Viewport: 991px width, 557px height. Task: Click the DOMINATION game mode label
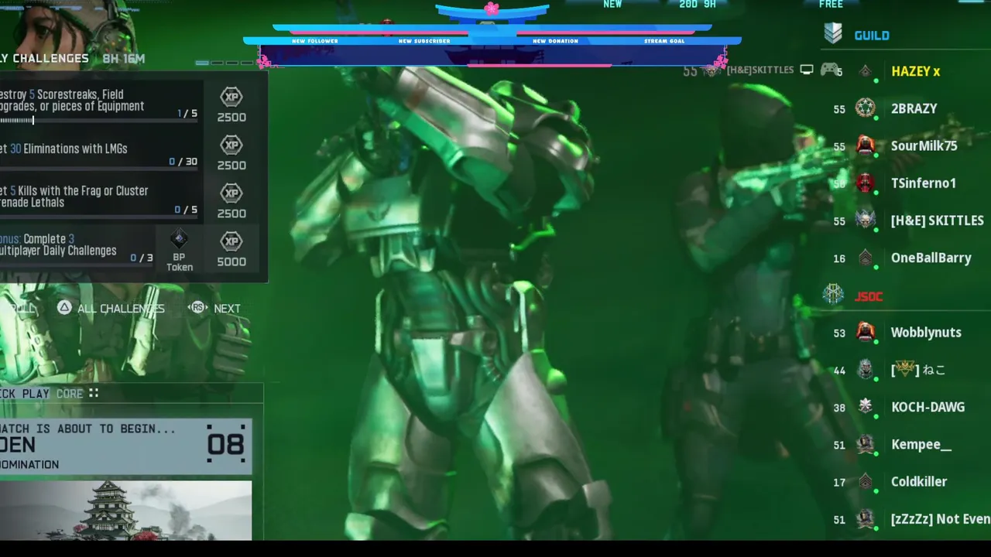pos(29,464)
